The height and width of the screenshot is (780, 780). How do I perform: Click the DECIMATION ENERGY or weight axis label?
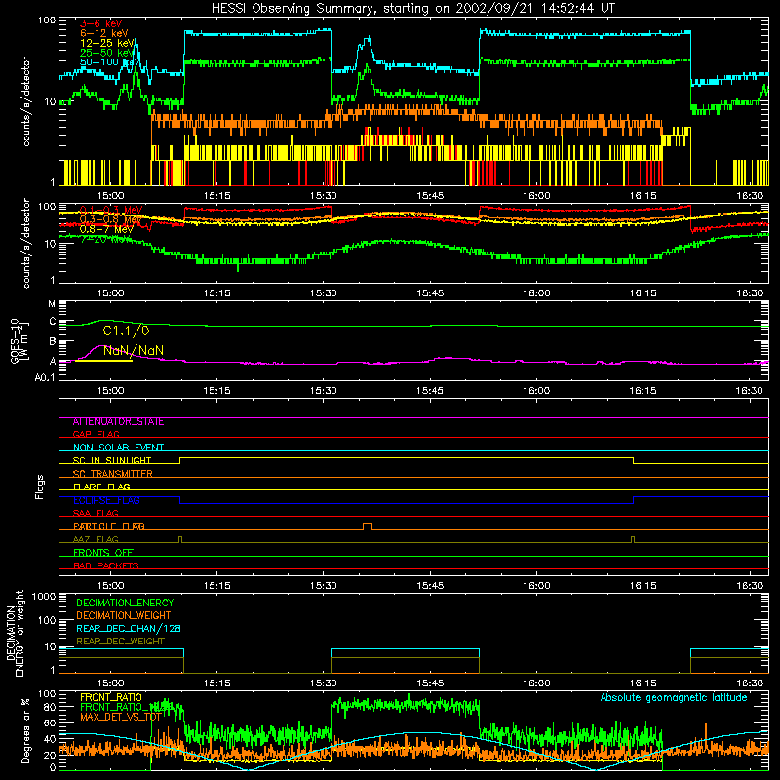click(15, 634)
